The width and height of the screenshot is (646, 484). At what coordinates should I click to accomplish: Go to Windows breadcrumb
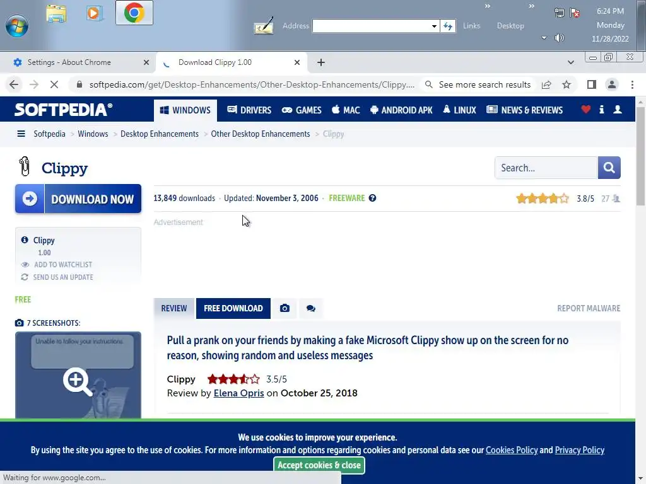tap(93, 134)
